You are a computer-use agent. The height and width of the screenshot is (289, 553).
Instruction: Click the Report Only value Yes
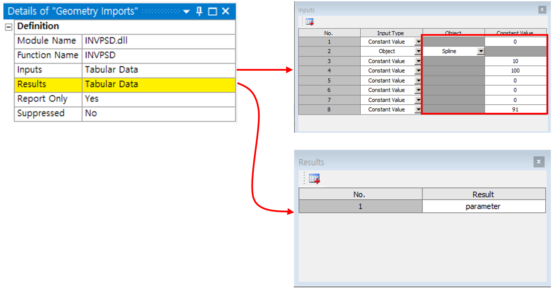click(x=158, y=99)
